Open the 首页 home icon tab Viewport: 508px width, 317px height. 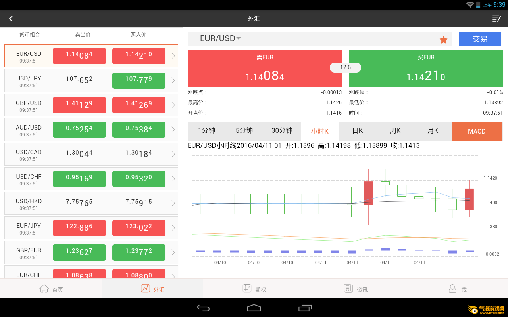pos(44,288)
